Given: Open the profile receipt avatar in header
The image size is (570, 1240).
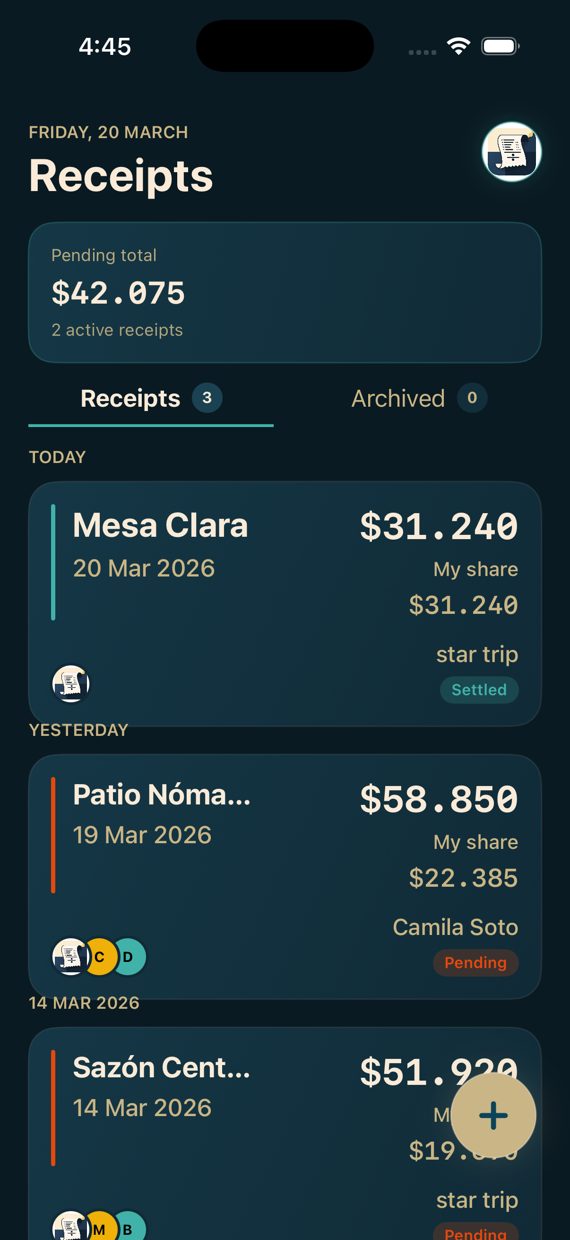Looking at the screenshot, I should tap(511, 152).
